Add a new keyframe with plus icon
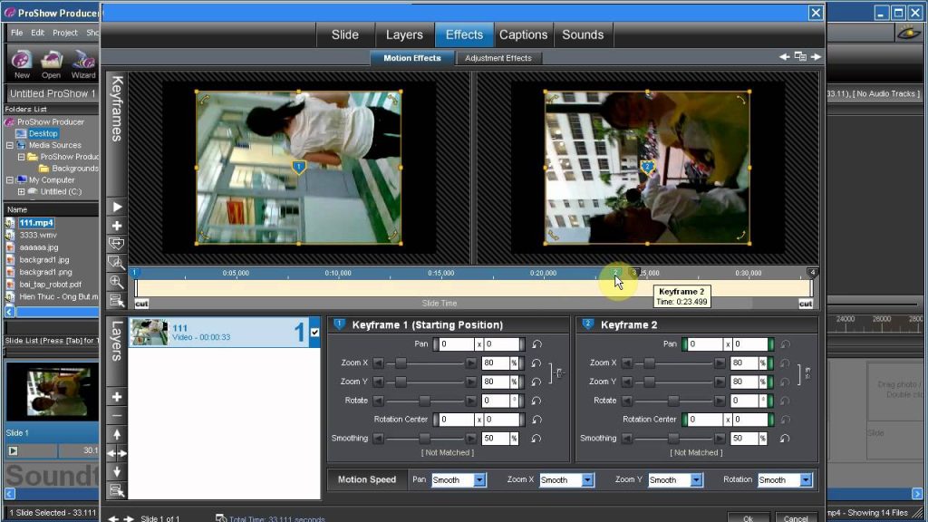Image resolution: width=928 pixels, height=522 pixels. point(116,226)
